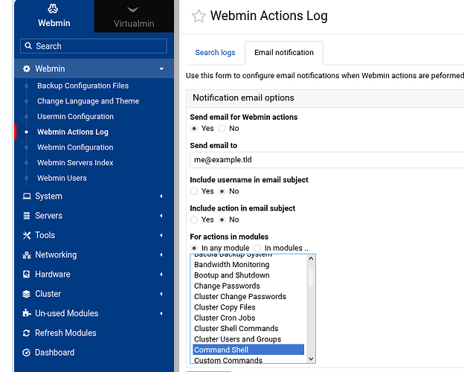
Task: Click the Send email to input field
Action: tap(326, 159)
